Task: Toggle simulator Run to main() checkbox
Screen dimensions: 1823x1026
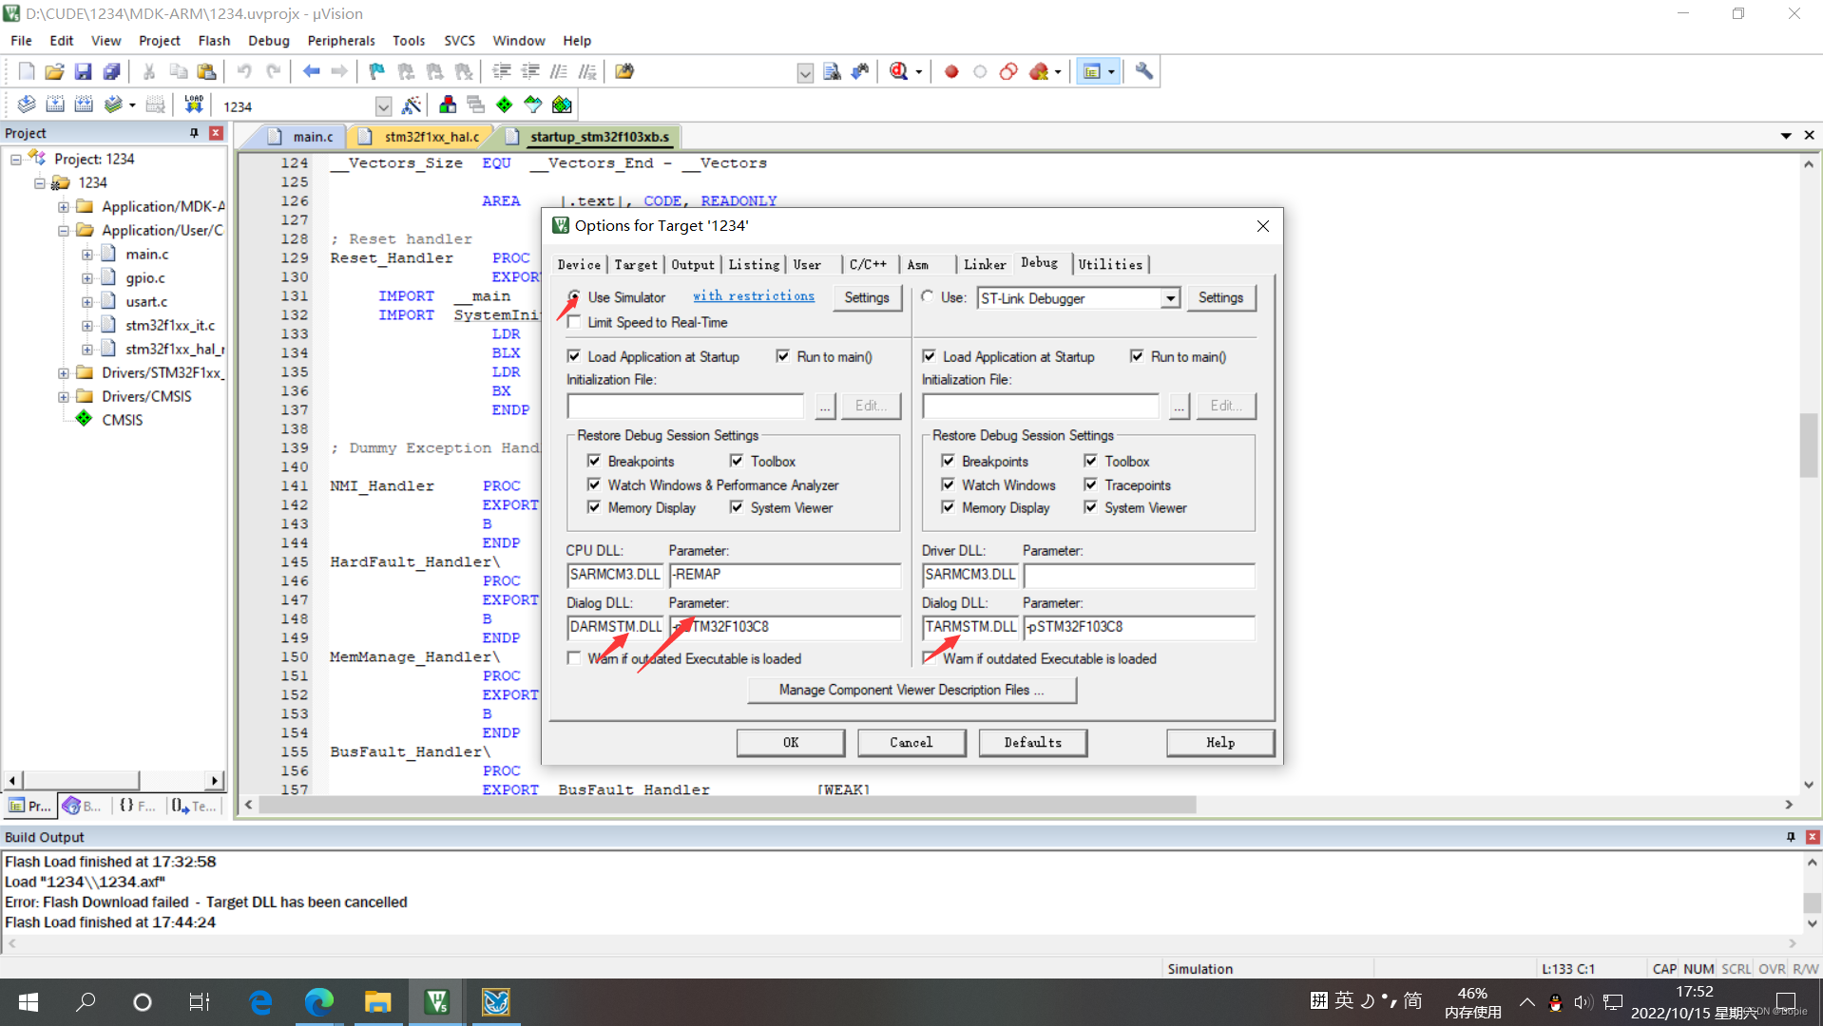Action: tap(783, 356)
